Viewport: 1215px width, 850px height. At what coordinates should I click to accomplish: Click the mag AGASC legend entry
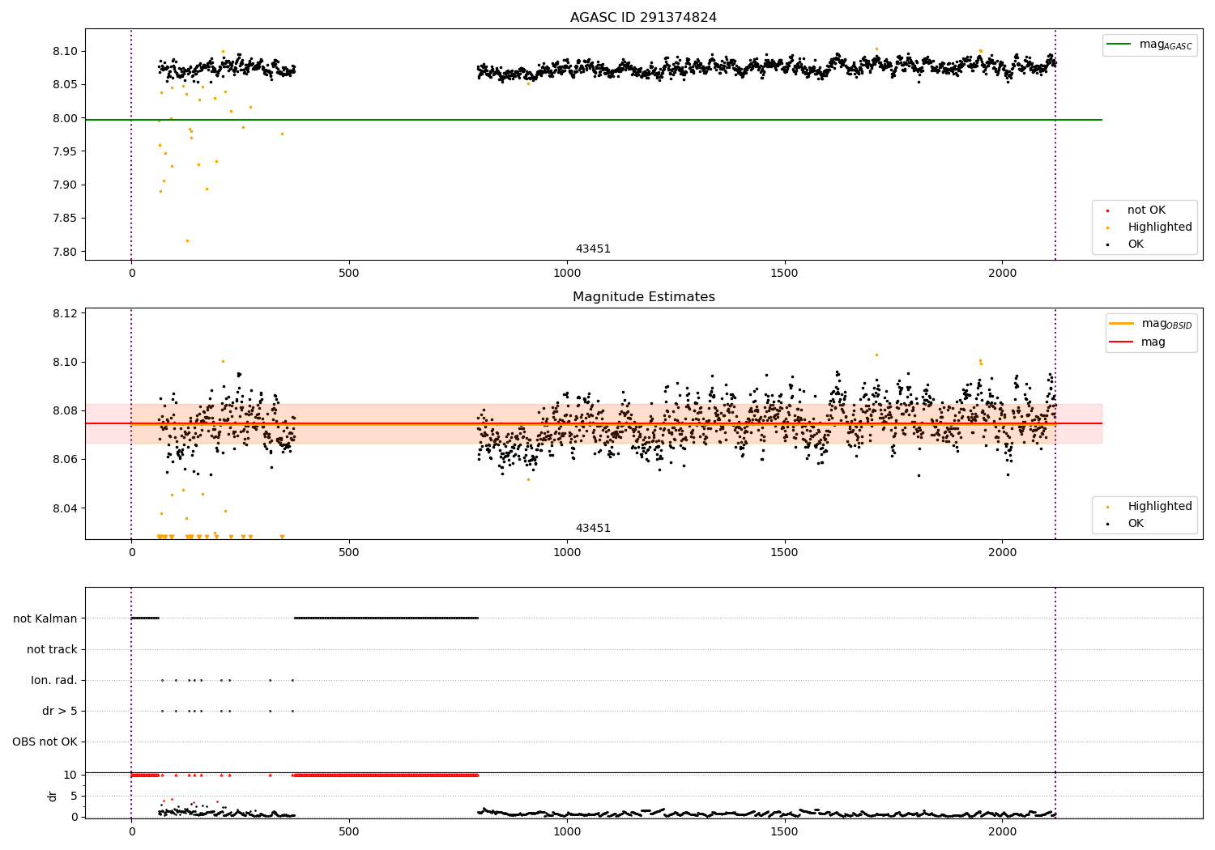tap(1149, 45)
